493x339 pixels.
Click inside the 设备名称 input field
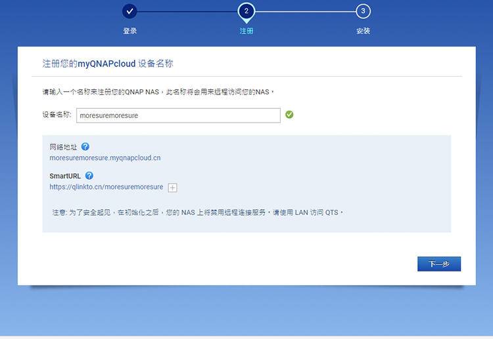[178, 115]
